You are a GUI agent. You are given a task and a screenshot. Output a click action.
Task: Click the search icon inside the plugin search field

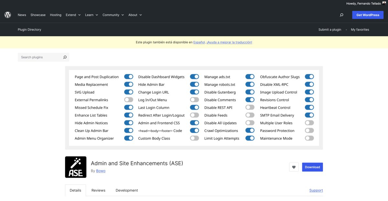click(65, 57)
